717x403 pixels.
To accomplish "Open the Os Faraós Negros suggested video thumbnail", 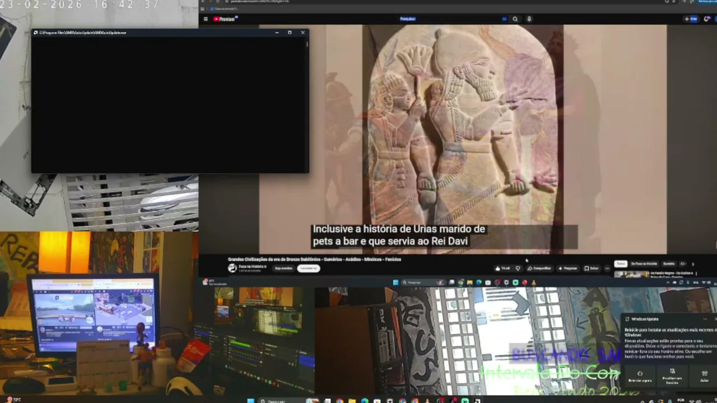I will pos(631,274).
